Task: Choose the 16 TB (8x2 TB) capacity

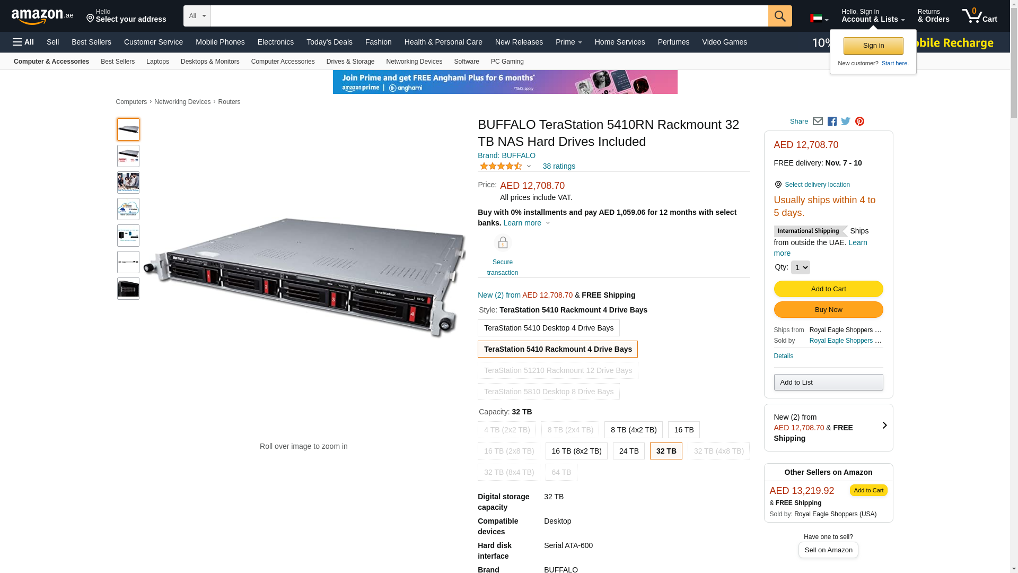Action: [x=576, y=451]
